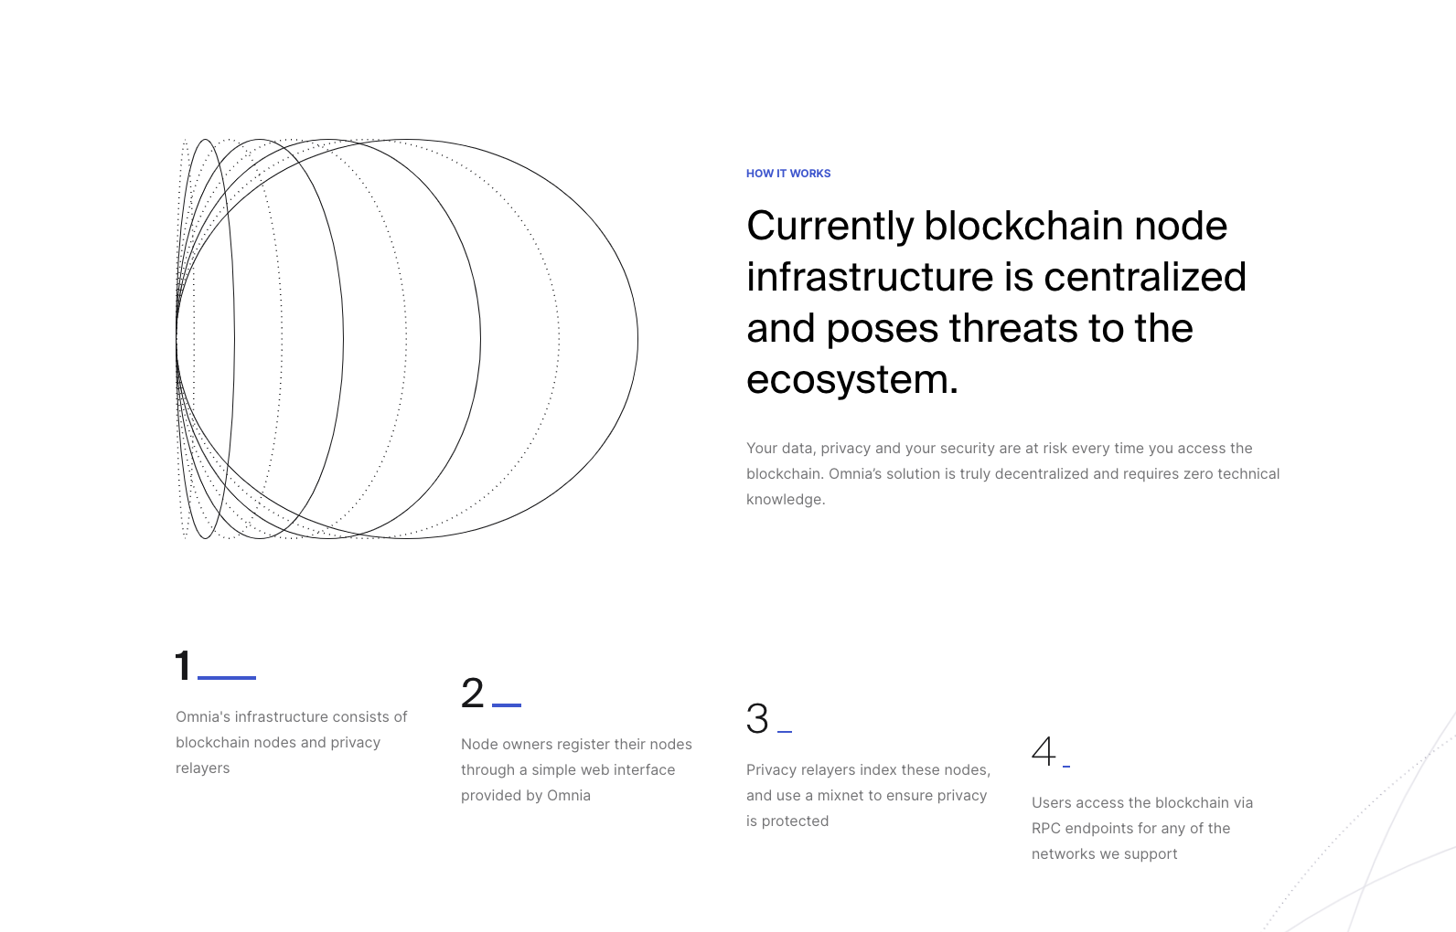The image size is (1456, 932).
Task: Click the tiny blue mark beside number 4
Action: [1066, 766]
